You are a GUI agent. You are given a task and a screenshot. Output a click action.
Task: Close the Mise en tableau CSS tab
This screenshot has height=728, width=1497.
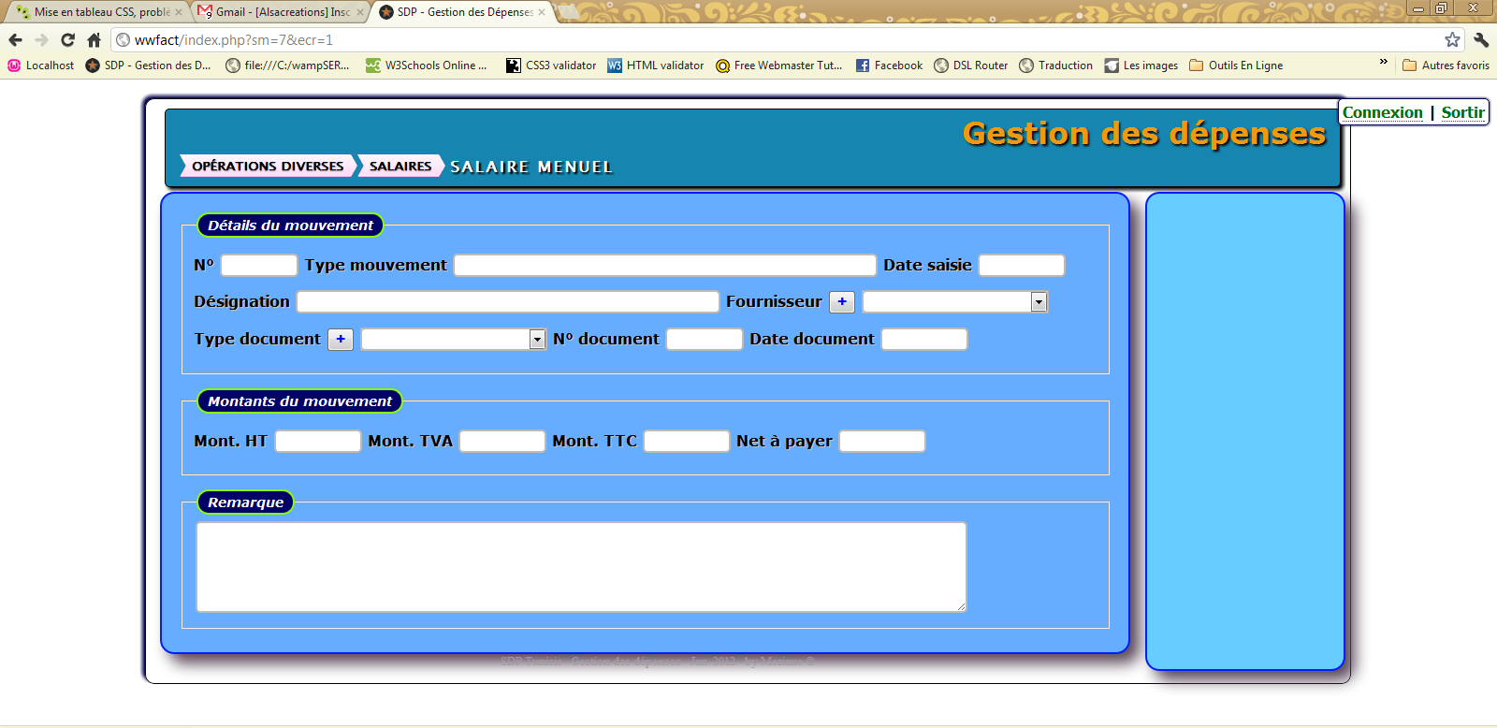click(x=179, y=12)
